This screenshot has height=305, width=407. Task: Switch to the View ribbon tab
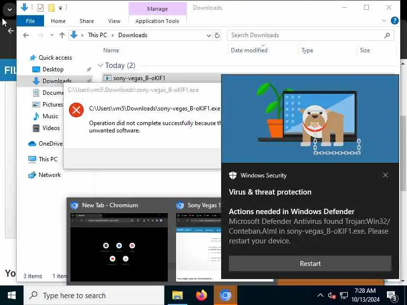coord(114,21)
